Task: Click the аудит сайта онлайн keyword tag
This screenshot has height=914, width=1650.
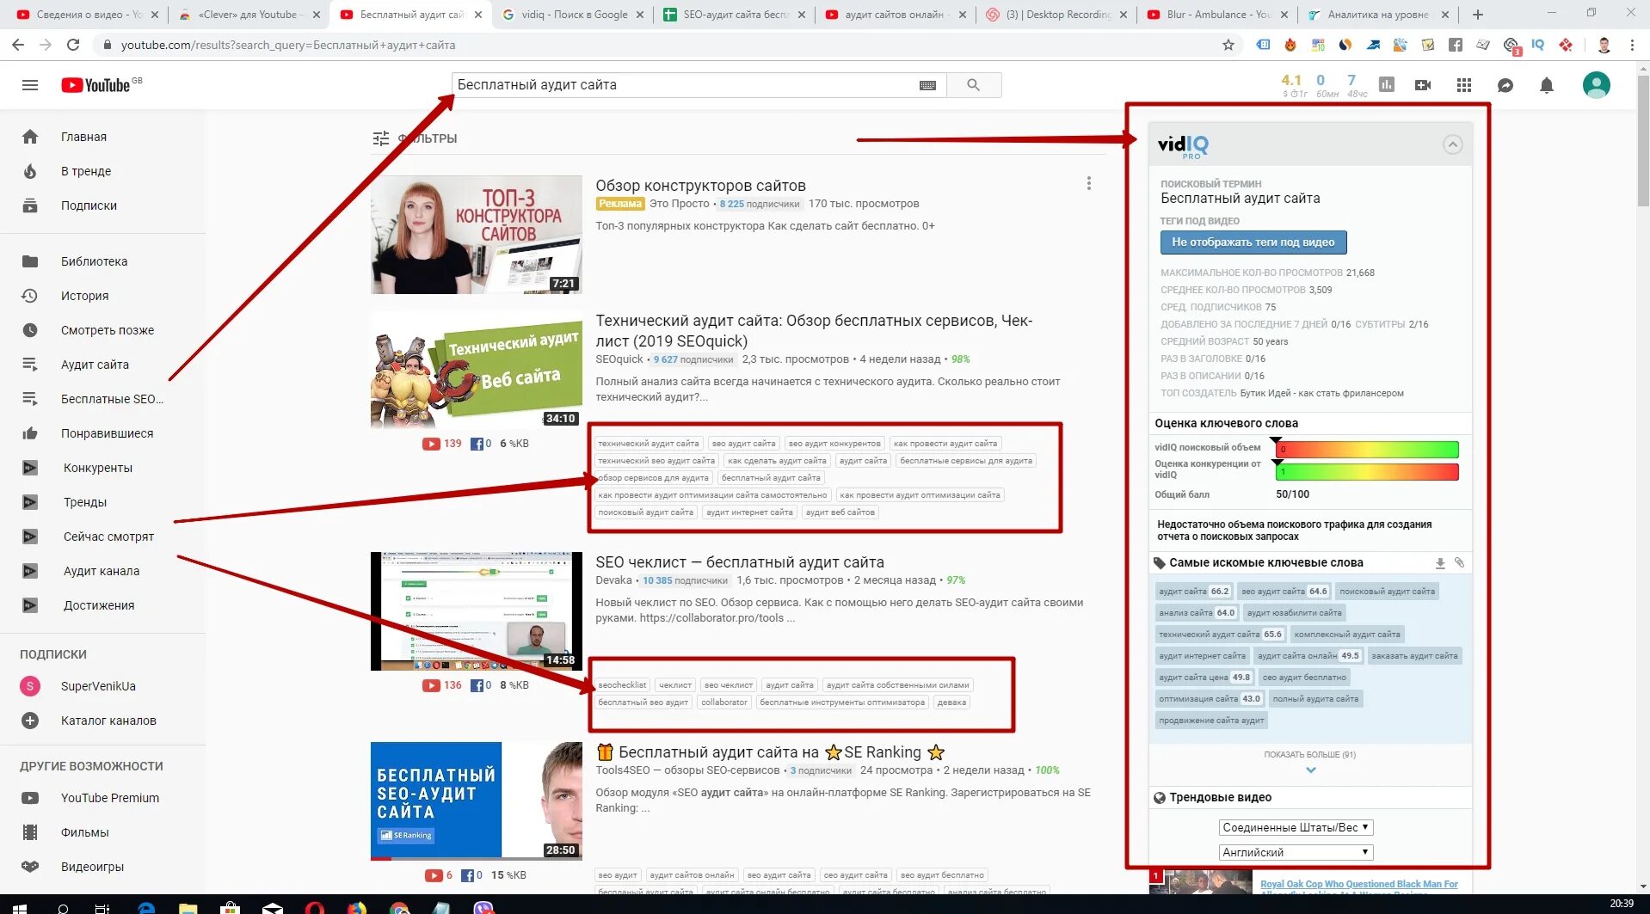Action: coord(1308,656)
